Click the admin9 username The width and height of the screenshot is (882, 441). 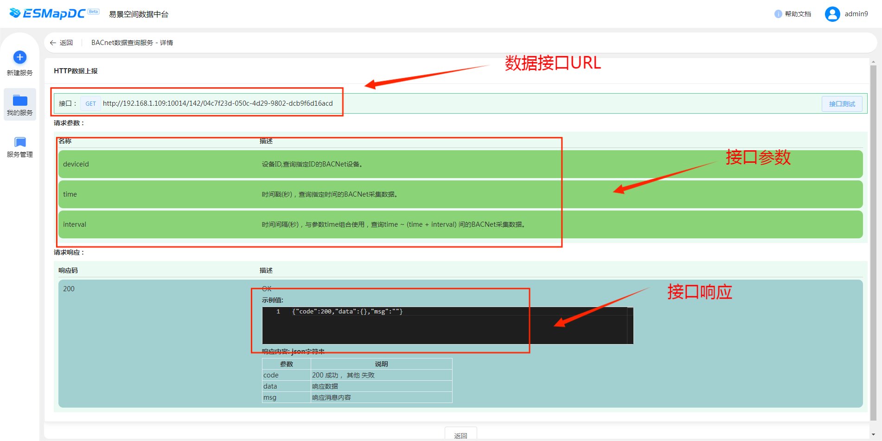[x=856, y=14]
